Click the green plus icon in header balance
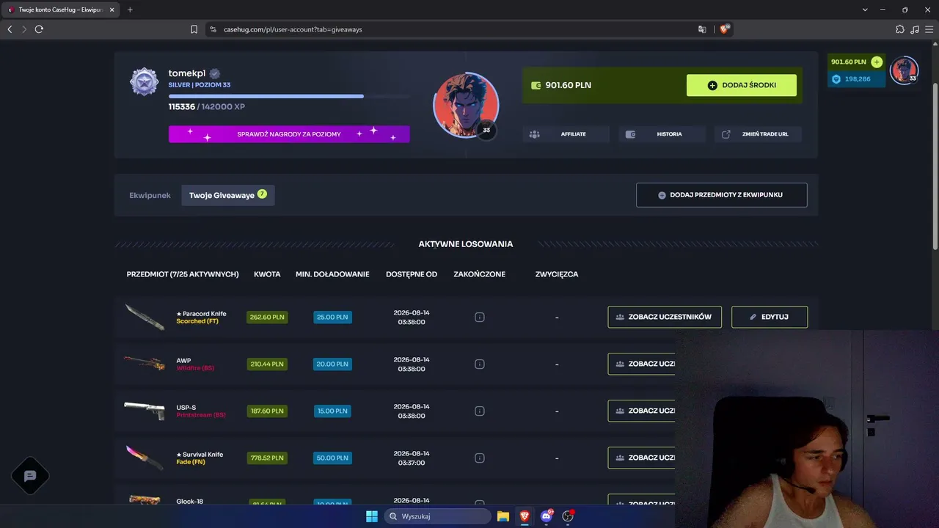 tap(876, 62)
